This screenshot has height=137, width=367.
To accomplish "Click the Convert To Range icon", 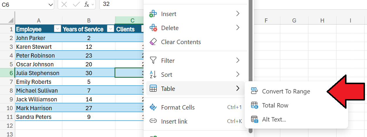I will 254,91.
